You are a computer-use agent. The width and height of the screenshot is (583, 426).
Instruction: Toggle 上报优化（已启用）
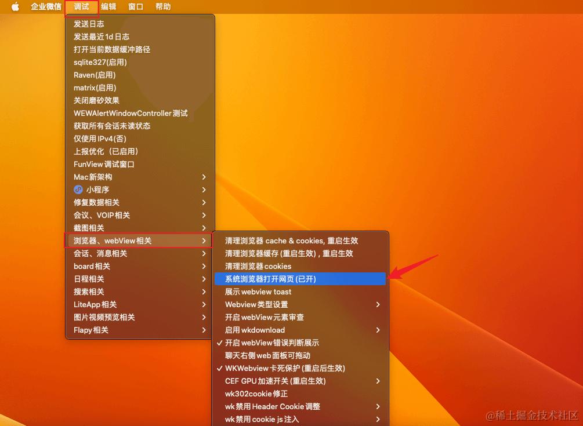click(x=140, y=151)
